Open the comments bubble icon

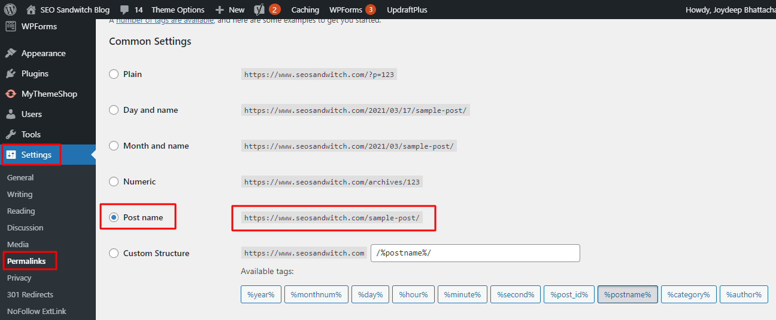click(125, 10)
